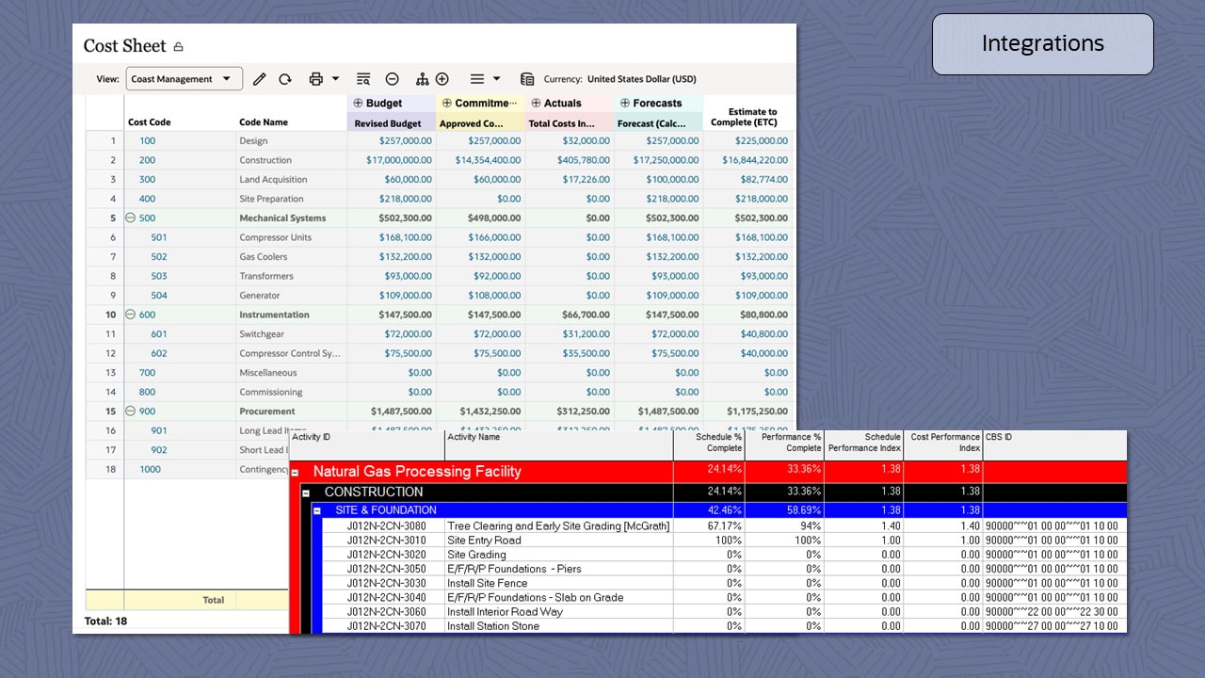Open the print options dropdown arrow

pyautogui.click(x=336, y=79)
